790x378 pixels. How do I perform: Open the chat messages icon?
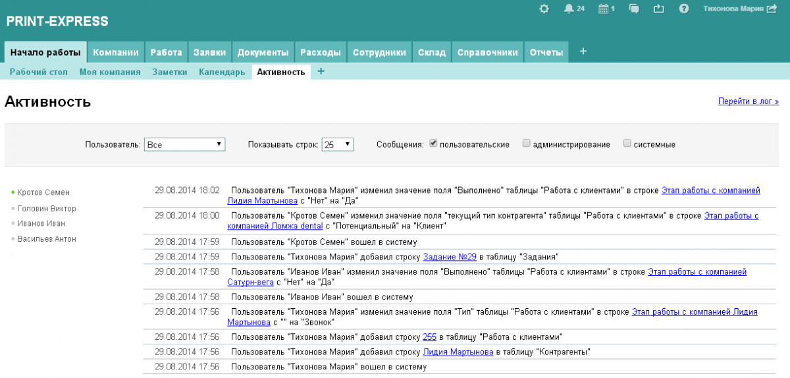coord(634,9)
